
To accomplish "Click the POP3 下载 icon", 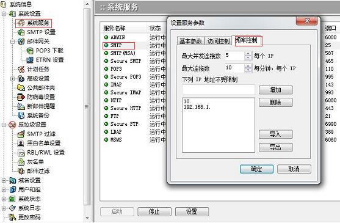I will click(x=30, y=51).
